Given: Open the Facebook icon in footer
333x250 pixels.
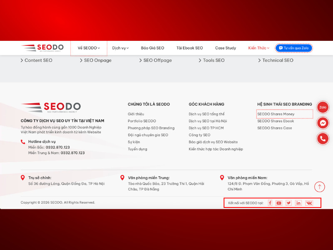Looking at the screenshot, I should tap(270, 203).
